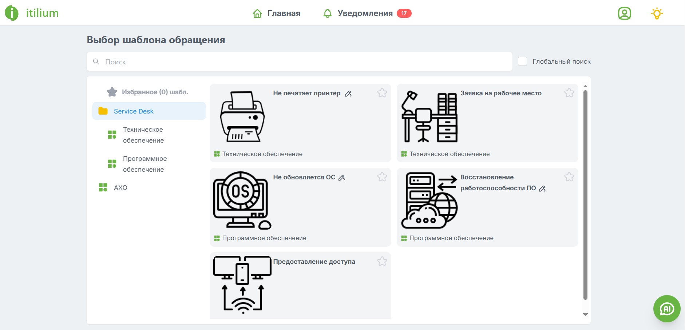Click the green AI assistant button
The image size is (685, 330).
click(x=667, y=309)
